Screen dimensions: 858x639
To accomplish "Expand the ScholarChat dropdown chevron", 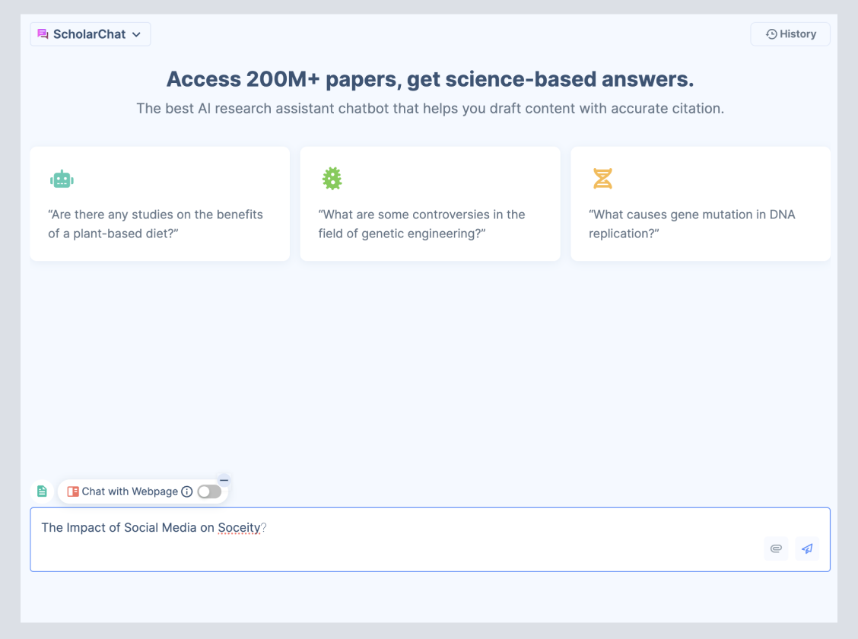I will point(136,34).
